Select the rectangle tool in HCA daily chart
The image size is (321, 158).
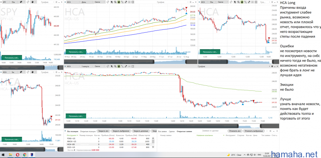[133, 2]
